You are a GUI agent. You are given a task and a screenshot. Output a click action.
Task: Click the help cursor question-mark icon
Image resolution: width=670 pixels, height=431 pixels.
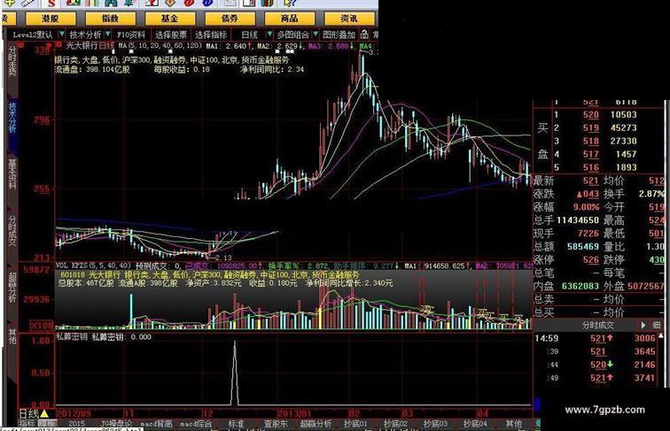tap(290, 4)
